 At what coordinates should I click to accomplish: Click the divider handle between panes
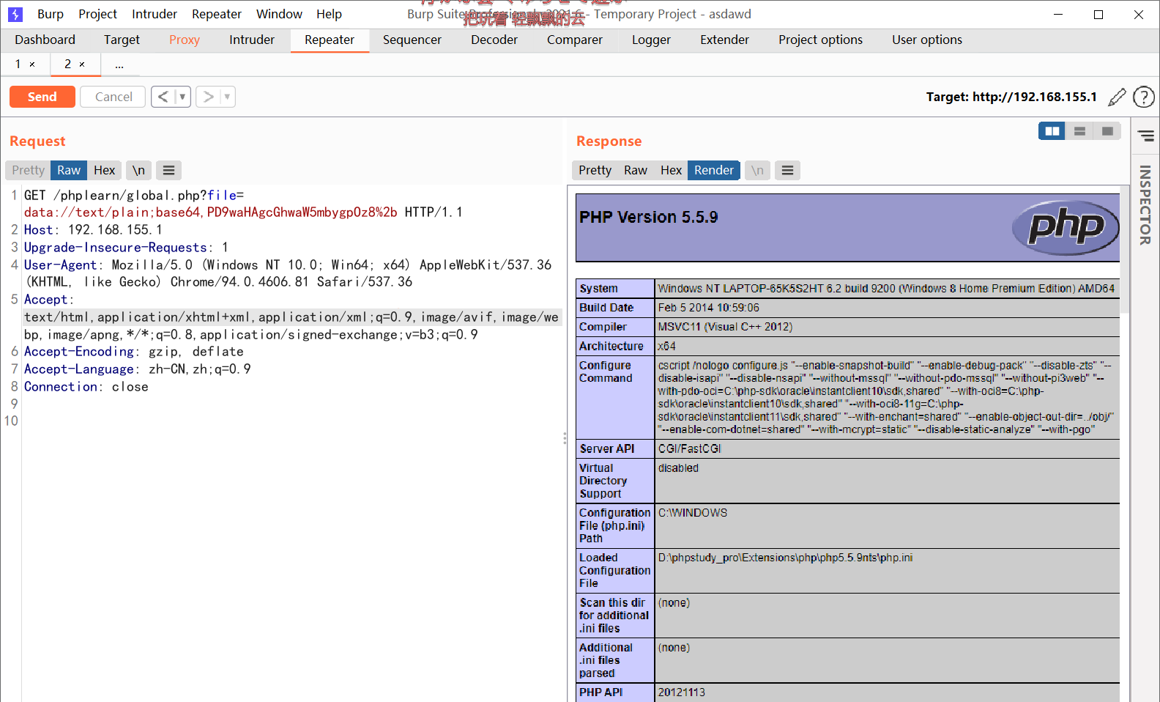(x=565, y=438)
